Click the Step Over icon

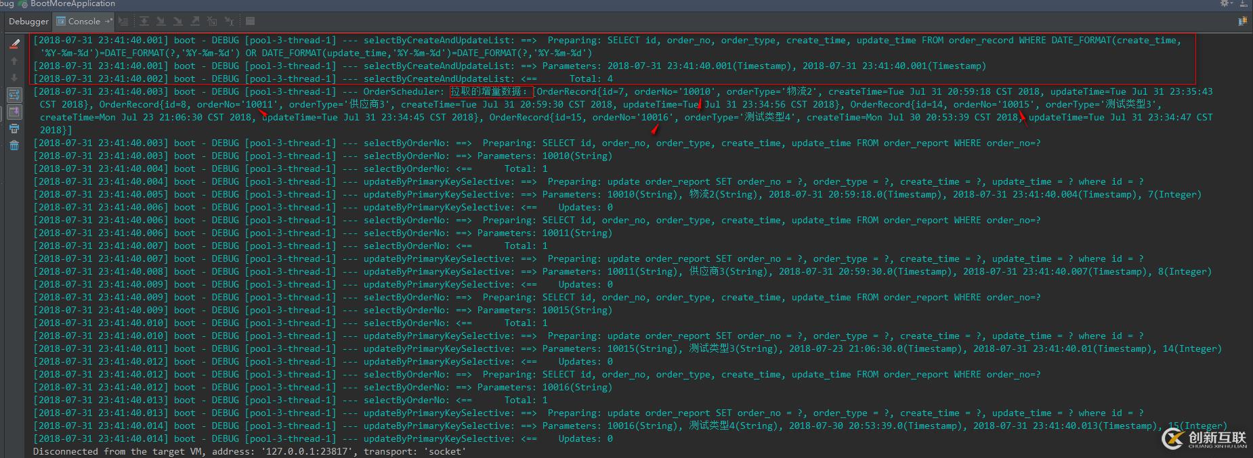[144, 22]
